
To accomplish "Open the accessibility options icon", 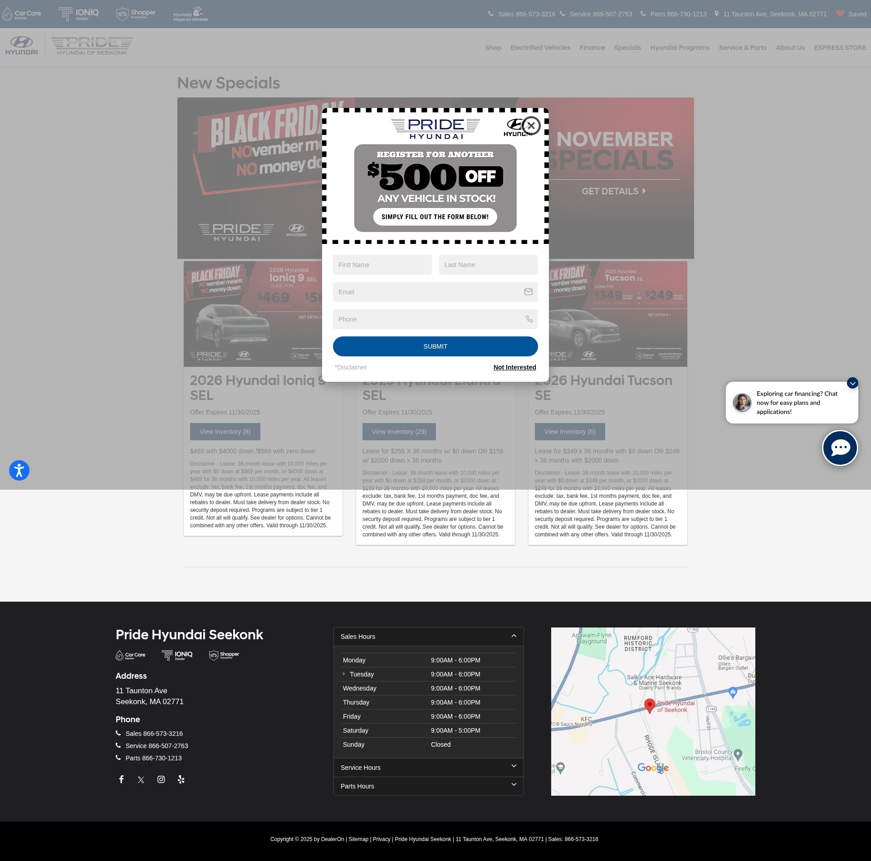I will click(19, 470).
